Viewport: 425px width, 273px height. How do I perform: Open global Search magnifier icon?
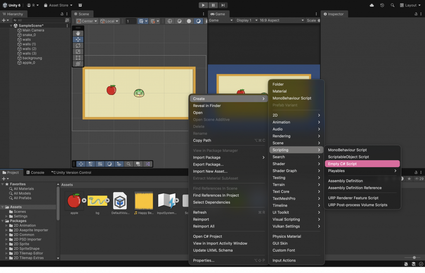[393, 5]
